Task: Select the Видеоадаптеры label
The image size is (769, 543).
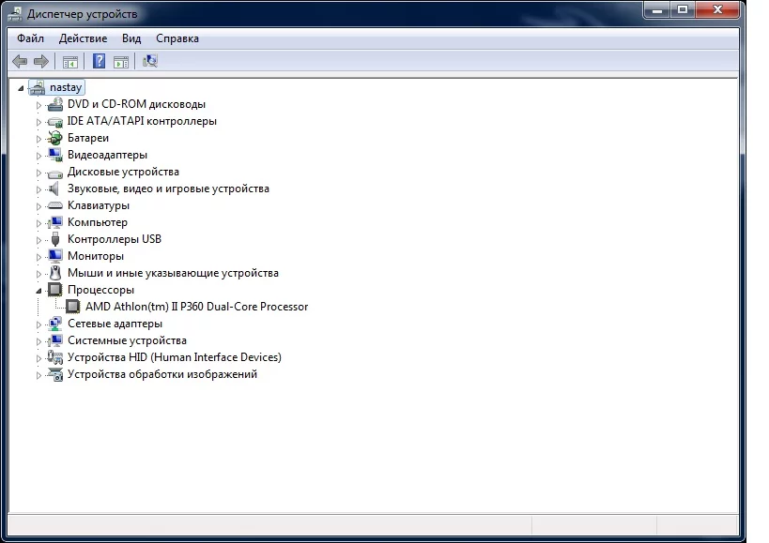Action: (107, 155)
